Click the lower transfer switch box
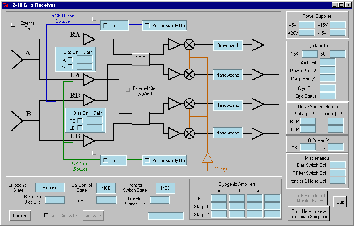The width and height of the screenshot is (354, 226). [x=141, y=118]
